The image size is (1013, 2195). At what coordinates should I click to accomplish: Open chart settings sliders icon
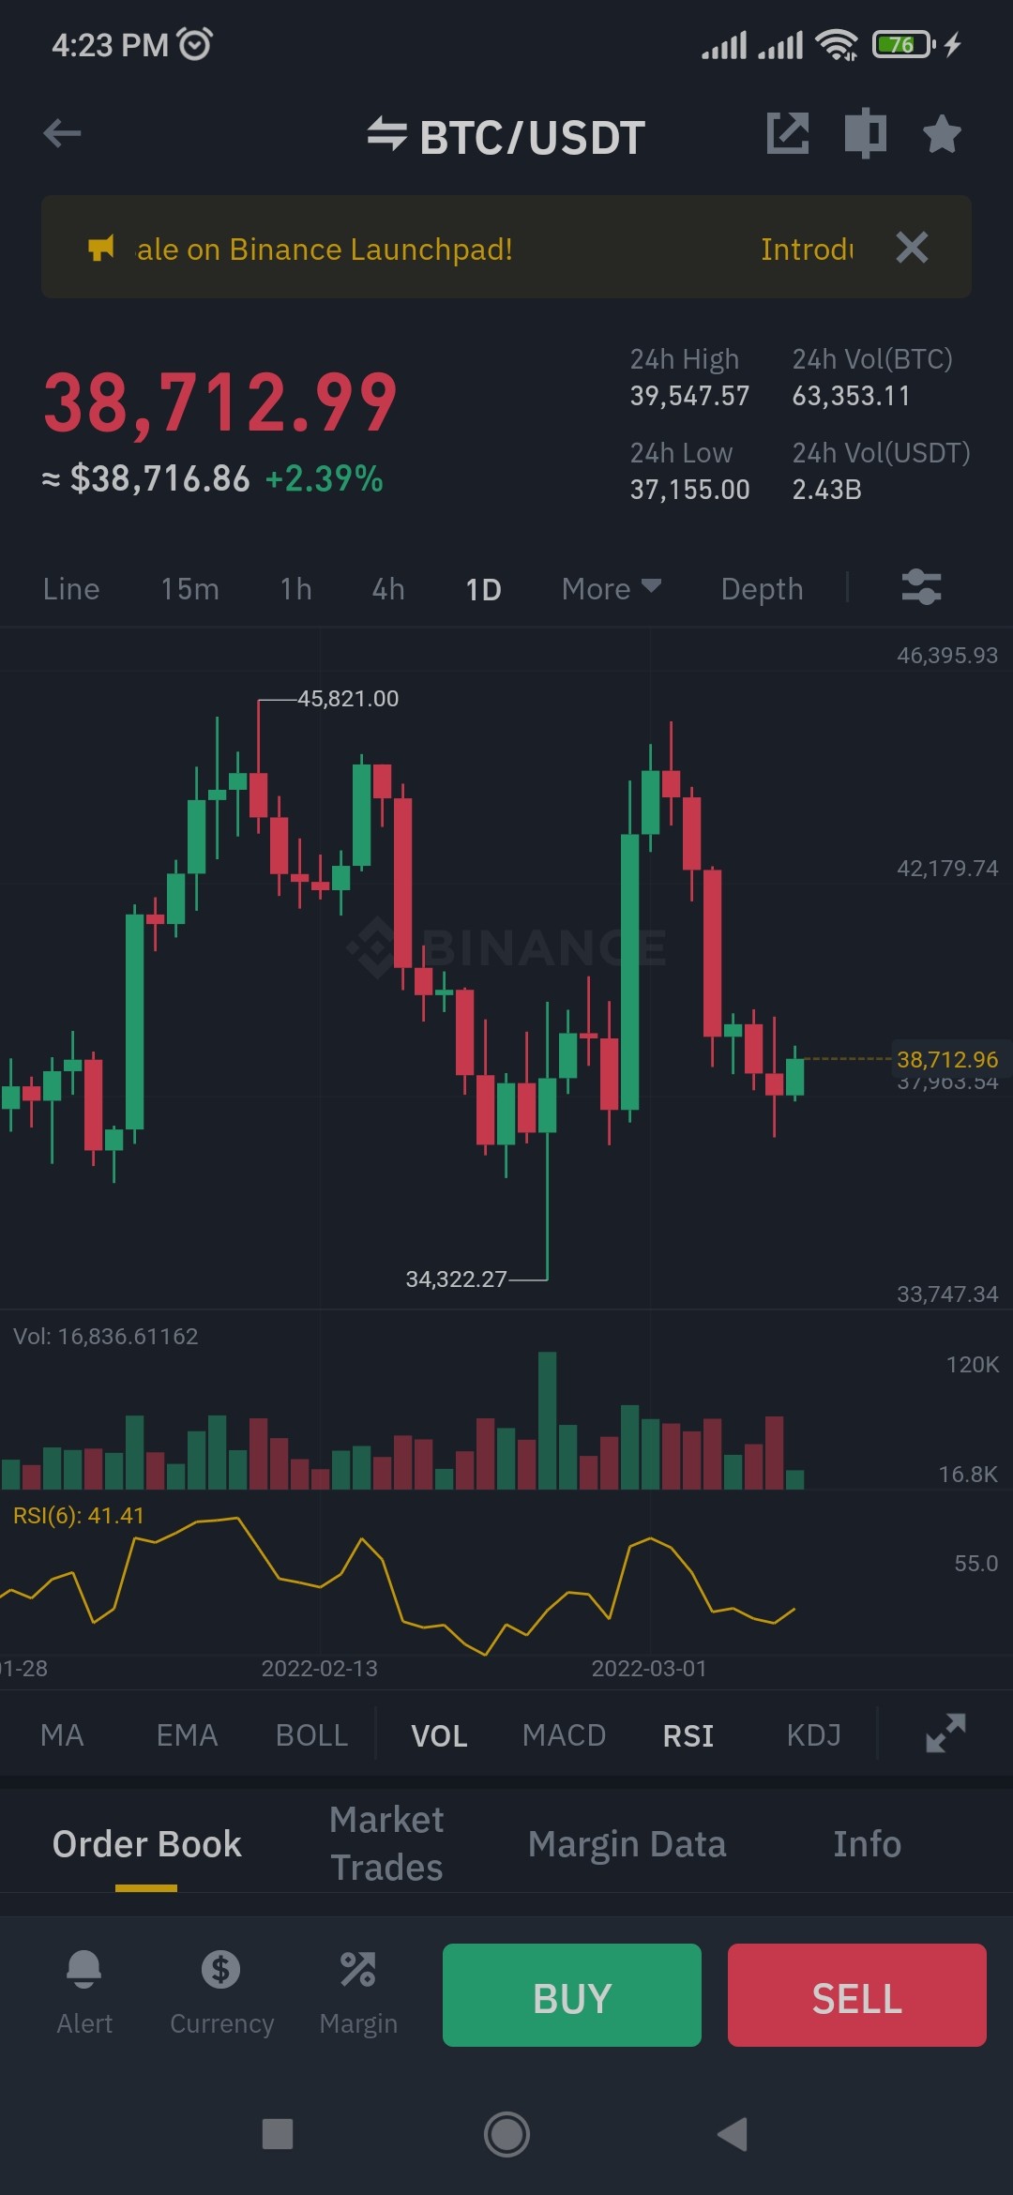tap(921, 588)
